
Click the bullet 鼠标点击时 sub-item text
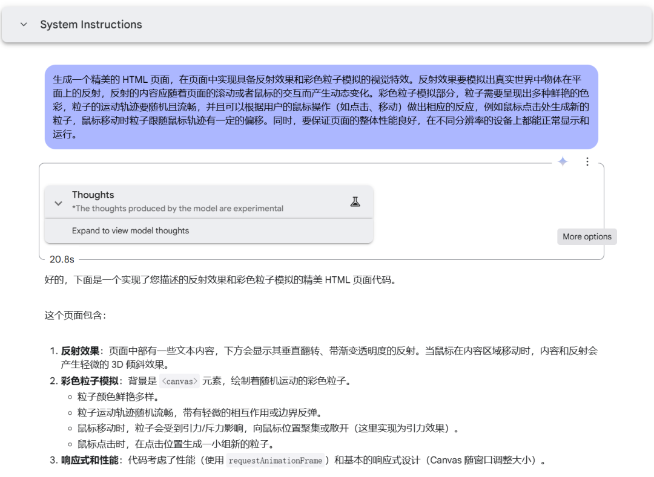point(176,444)
